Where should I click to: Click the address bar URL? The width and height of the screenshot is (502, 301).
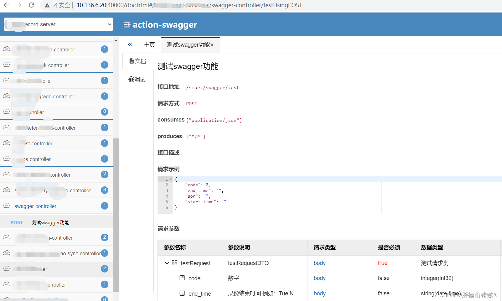pyautogui.click(x=189, y=5)
